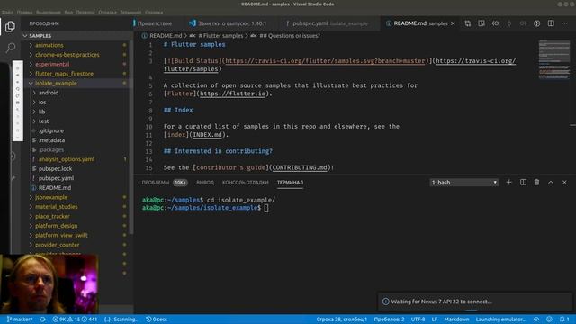Image resolution: width=576 pixels, height=324 pixels.
Task: Click the split editor icon
Action: coord(551,23)
